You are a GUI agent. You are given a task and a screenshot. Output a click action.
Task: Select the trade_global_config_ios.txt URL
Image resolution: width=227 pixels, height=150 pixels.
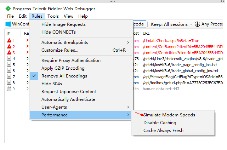(x=181, y=71)
